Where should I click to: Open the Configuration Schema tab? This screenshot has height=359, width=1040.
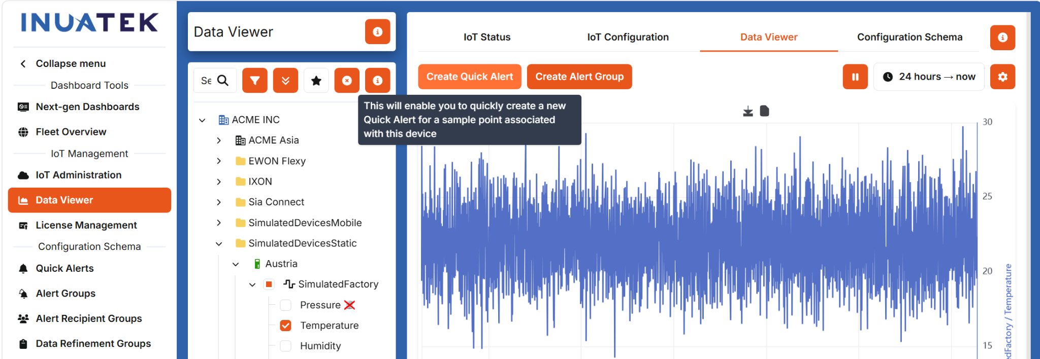tap(909, 37)
